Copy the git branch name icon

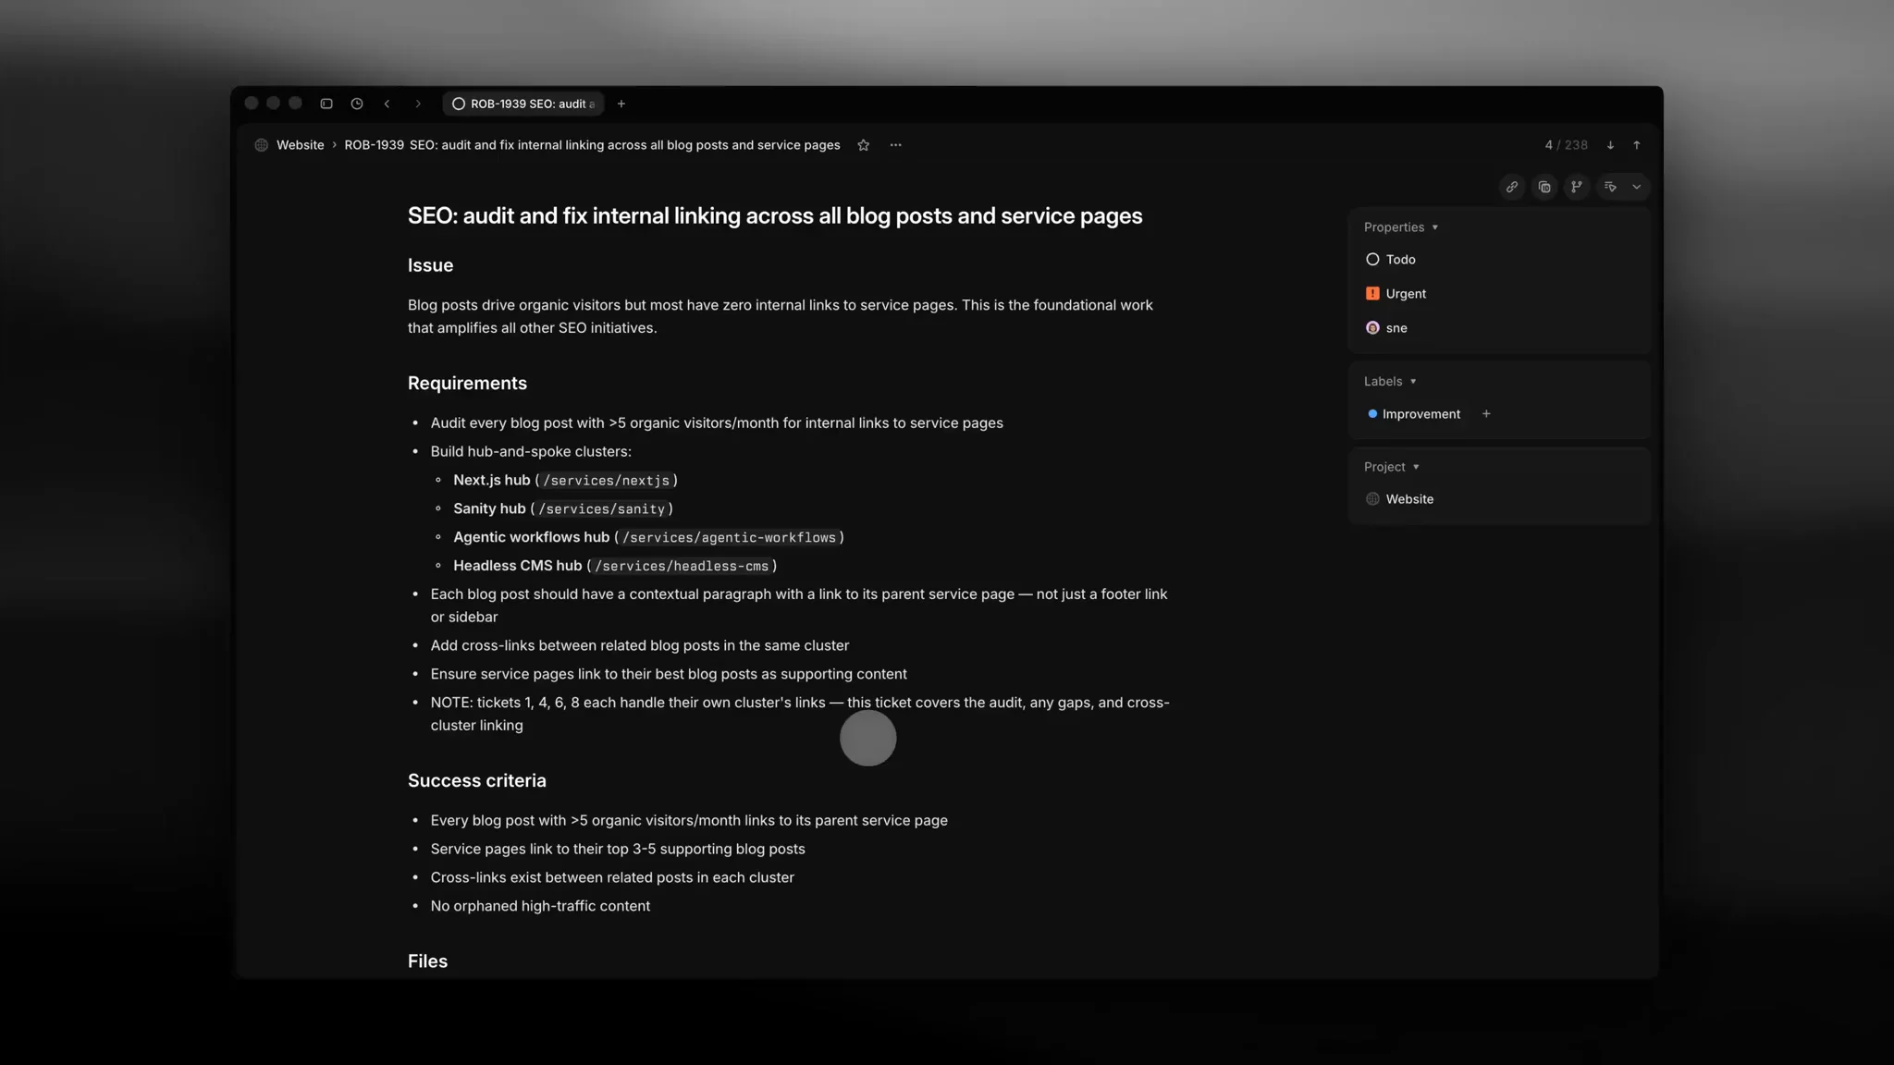(x=1577, y=187)
